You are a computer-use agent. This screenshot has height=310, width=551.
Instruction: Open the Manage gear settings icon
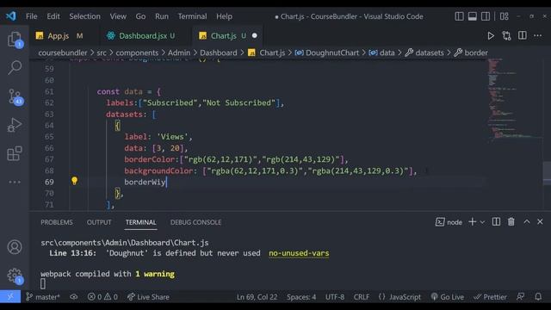click(x=15, y=276)
